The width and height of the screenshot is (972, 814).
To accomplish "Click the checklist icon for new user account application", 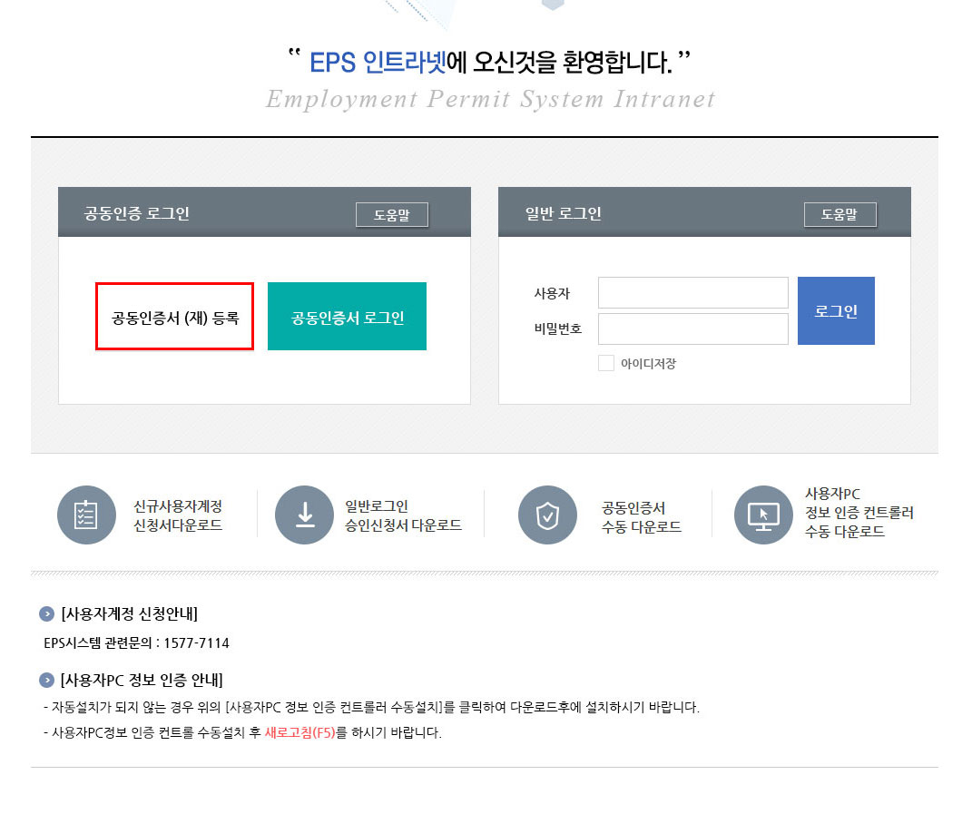I will pyautogui.click(x=86, y=515).
